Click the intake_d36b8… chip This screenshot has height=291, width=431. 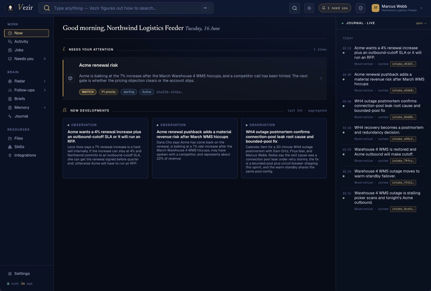403,91
